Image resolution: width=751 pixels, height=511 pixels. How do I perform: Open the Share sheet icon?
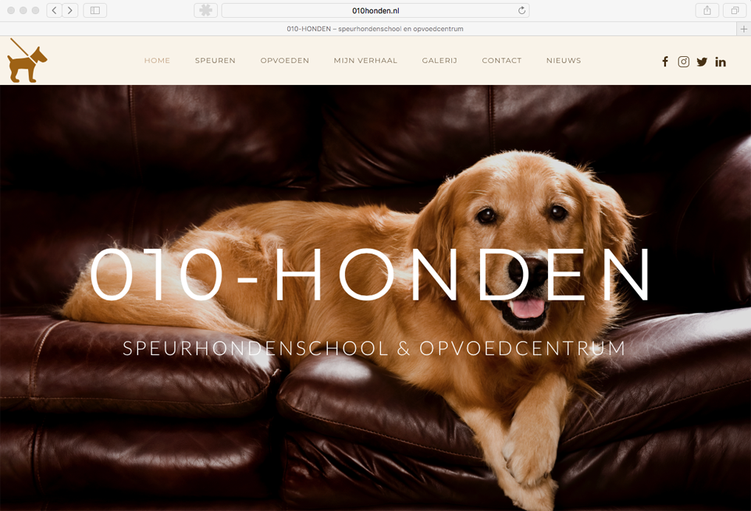click(707, 10)
